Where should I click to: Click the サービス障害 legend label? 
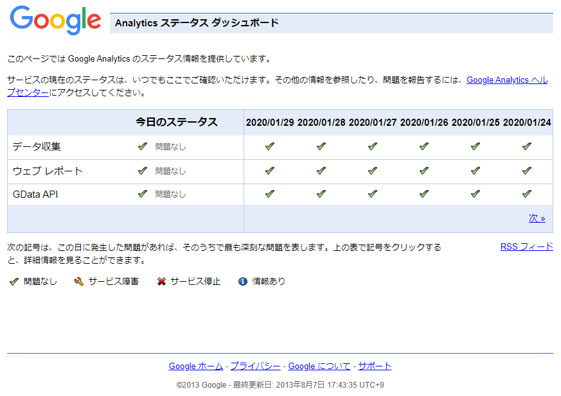[x=113, y=282]
